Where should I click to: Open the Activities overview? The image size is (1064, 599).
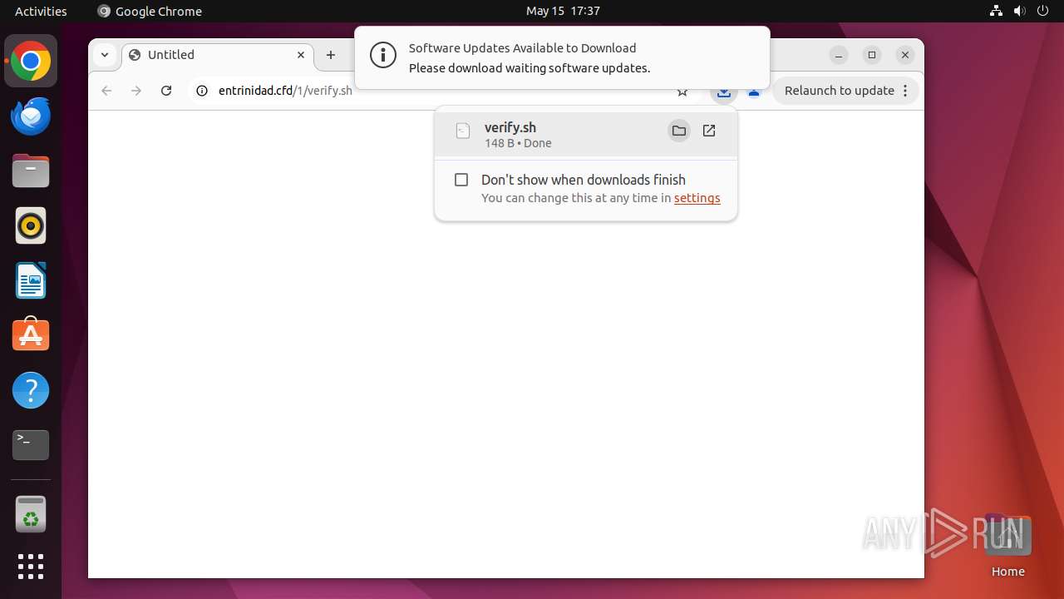point(41,11)
